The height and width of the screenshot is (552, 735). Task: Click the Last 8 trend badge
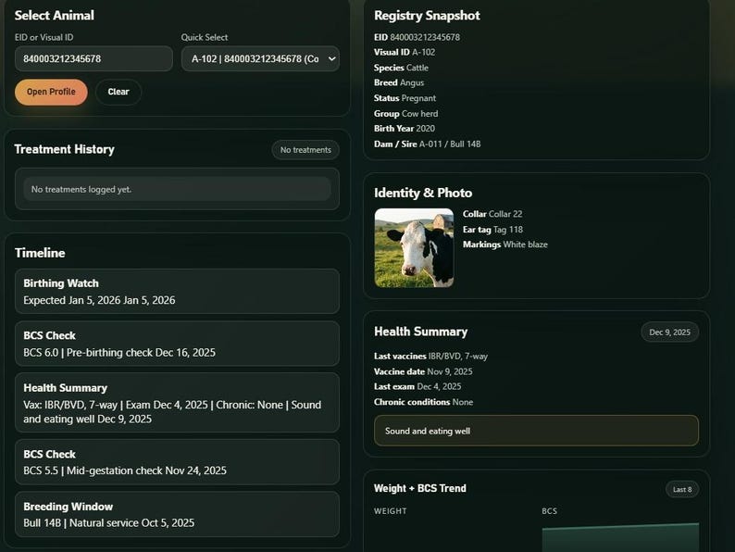coord(682,489)
